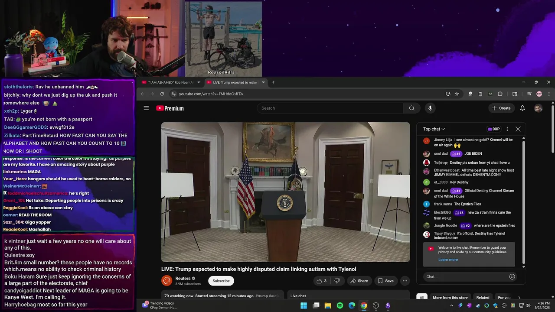Bookmark this page with the star icon
Image resolution: width=555 pixels, height=312 pixels.
click(x=457, y=94)
